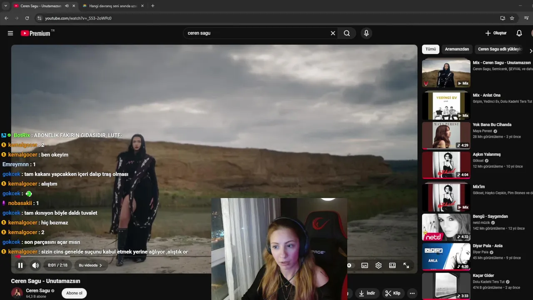Open 'Kaçar Gider' video title
Image resolution: width=533 pixels, height=300 pixels.
click(483, 275)
